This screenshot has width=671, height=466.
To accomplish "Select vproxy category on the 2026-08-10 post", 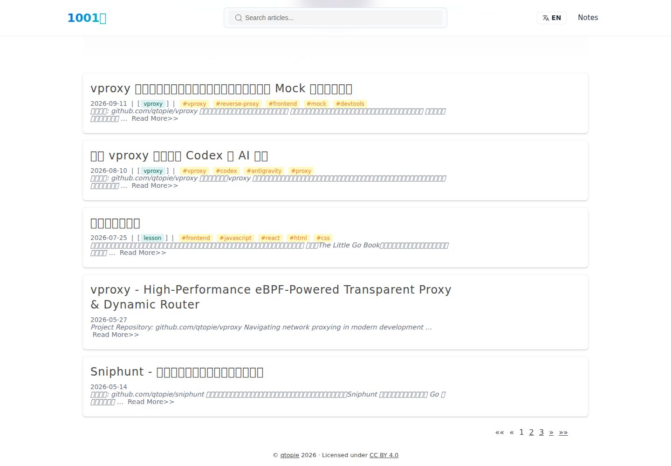I will pos(153,171).
